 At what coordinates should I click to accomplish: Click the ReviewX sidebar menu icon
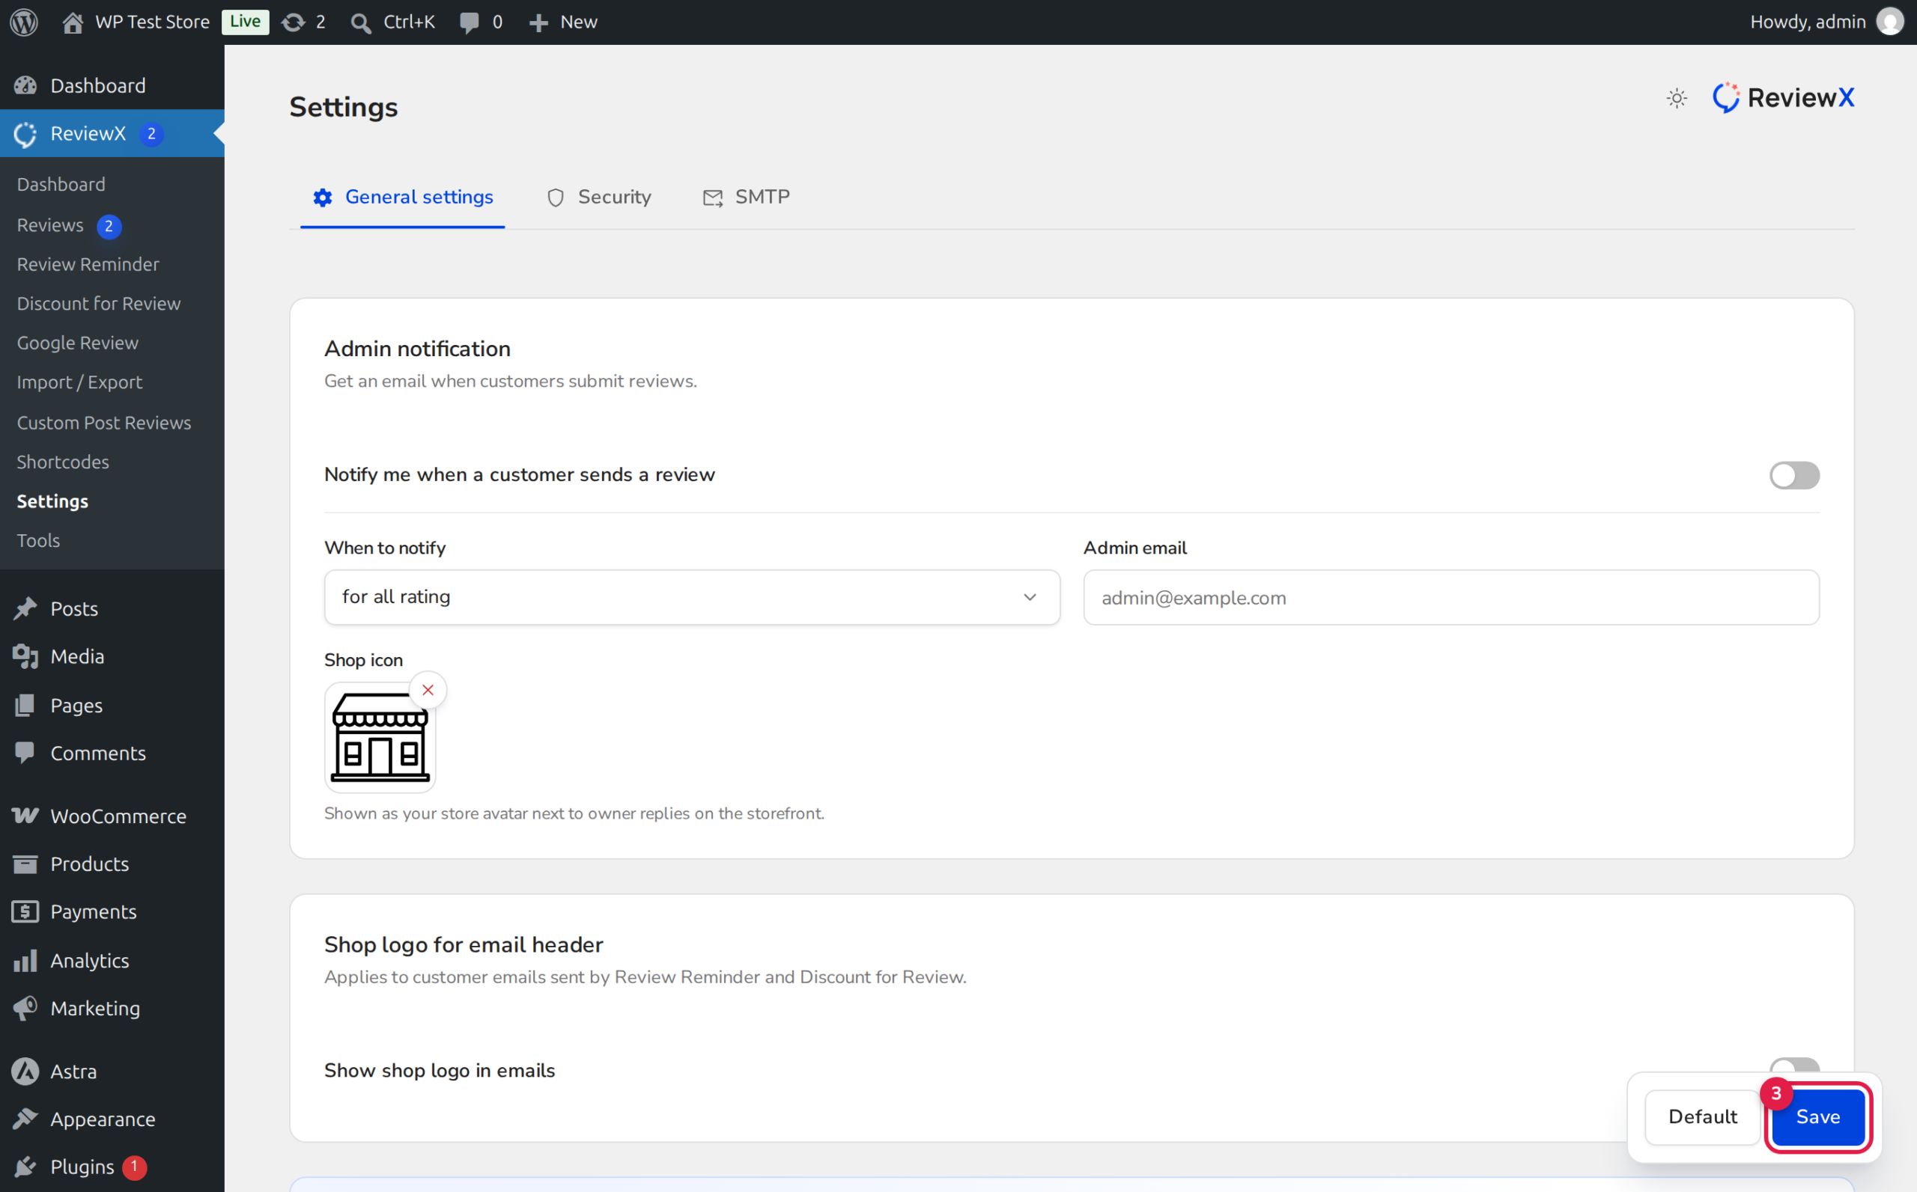point(25,134)
